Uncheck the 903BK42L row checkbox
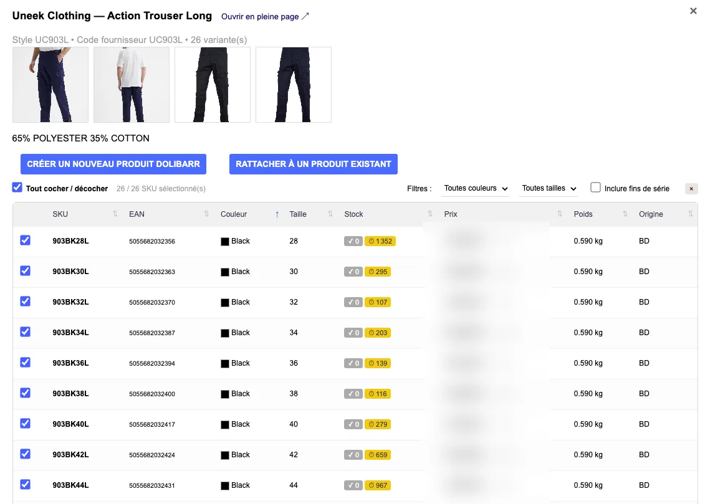Screen dimensions: 705x504 point(25,454)
